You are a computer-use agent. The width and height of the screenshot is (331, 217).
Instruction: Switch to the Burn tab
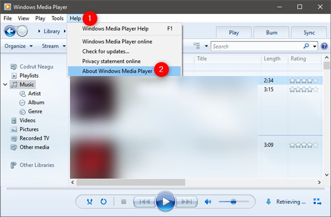click(271, 33)
